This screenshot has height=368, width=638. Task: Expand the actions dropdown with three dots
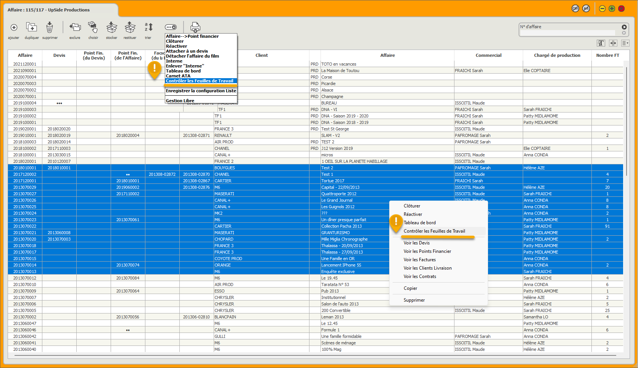[x=171, y=27]
